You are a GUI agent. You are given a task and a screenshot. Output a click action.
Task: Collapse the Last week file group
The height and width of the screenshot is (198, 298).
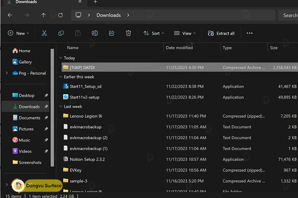click(x=61, y=106)
